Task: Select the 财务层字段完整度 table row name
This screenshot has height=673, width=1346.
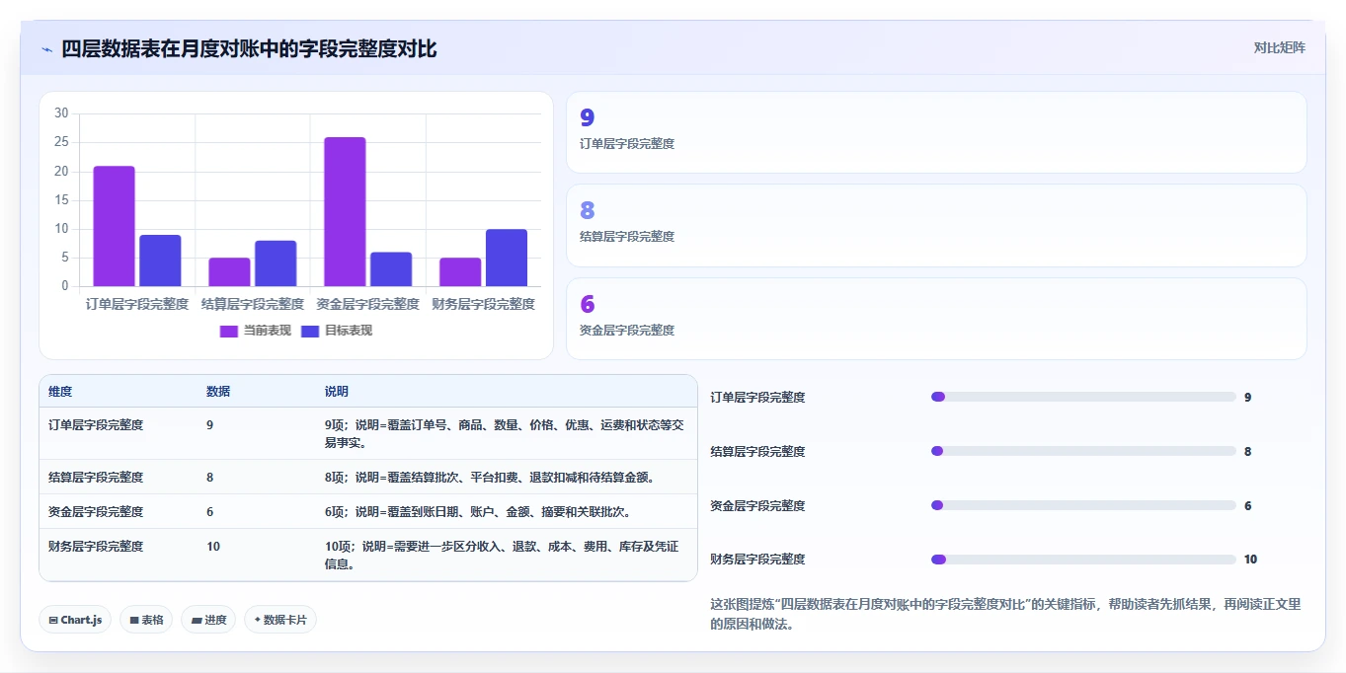Action: pyautogui.click(x=96, y=547)
